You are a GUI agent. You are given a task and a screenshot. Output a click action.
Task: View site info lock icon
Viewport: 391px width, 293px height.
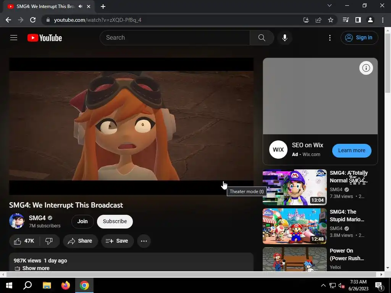(48, 20)
